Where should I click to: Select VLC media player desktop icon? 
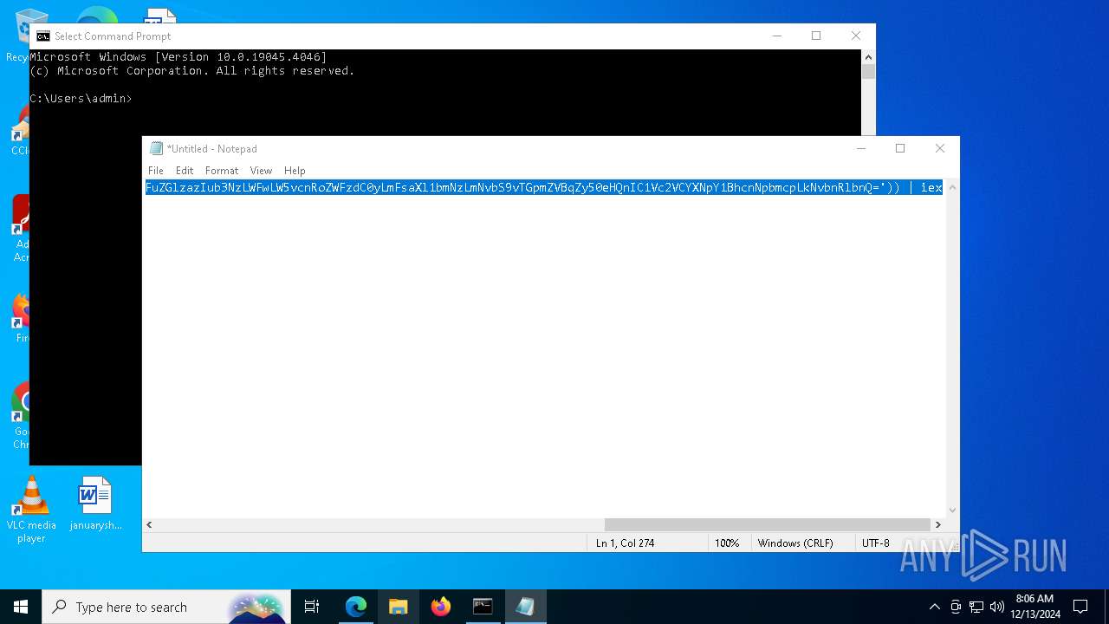click(31, 510)
